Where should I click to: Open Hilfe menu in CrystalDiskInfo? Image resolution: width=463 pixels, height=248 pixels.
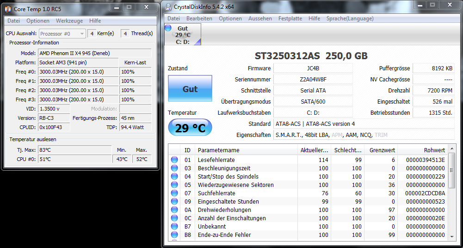click(x=314, y=19)
